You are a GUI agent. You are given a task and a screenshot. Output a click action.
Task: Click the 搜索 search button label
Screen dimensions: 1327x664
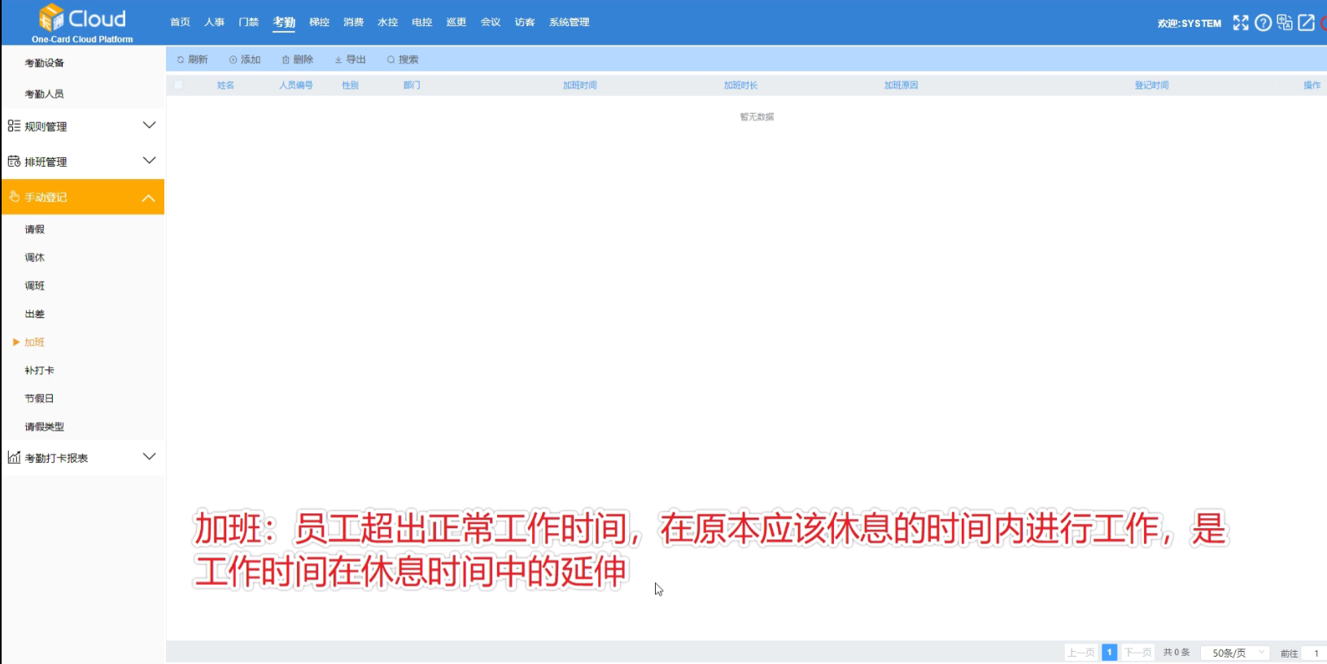(408, 59)
